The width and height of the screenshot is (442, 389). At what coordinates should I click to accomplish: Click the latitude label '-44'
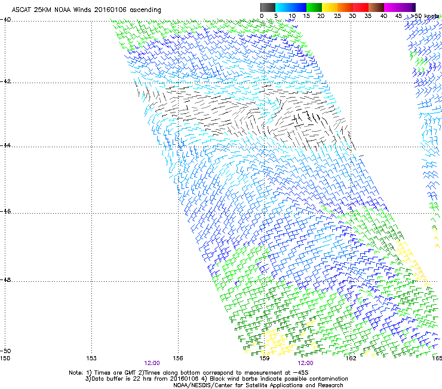tap(5, 145)
